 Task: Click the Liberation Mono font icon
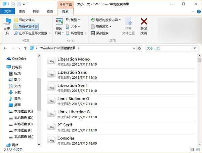[52, 61]
